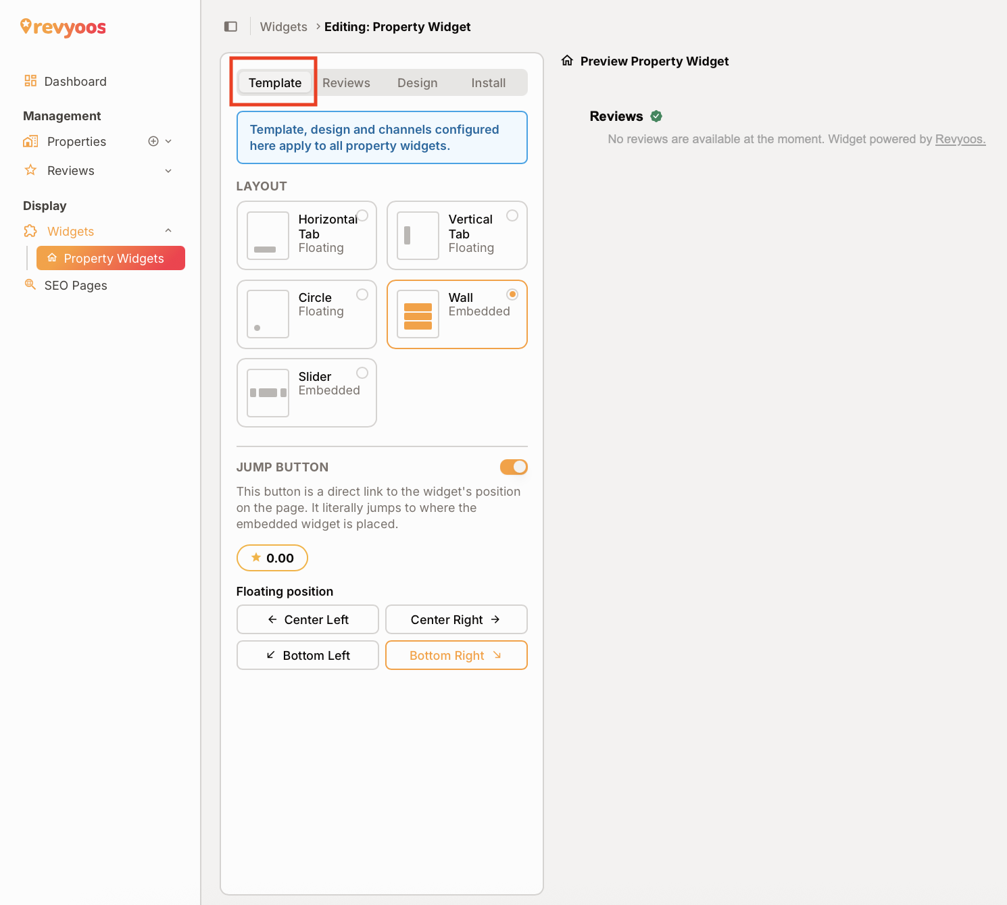
Task: Click the Wall layout thumbnail
Action: point(418,314)
